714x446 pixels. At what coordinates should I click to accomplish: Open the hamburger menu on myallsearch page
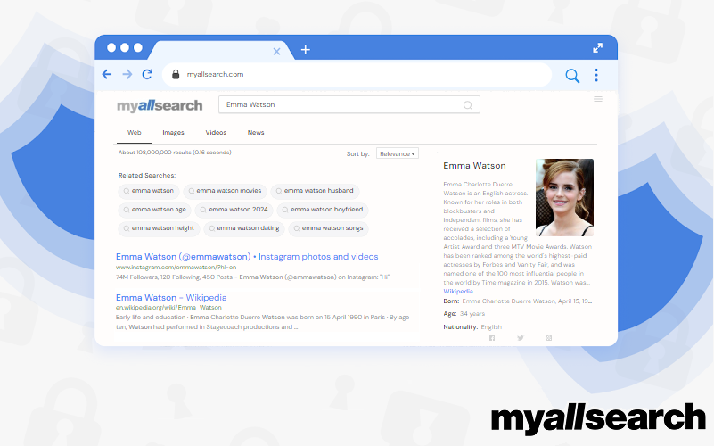click(598, 99)
